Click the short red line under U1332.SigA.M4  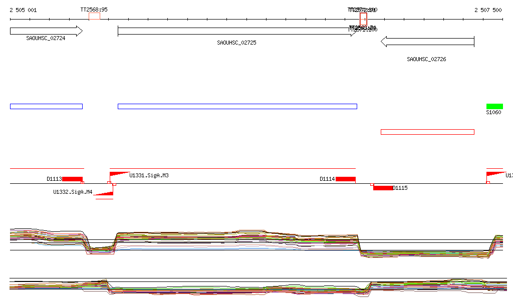click(x=104, y=199)
